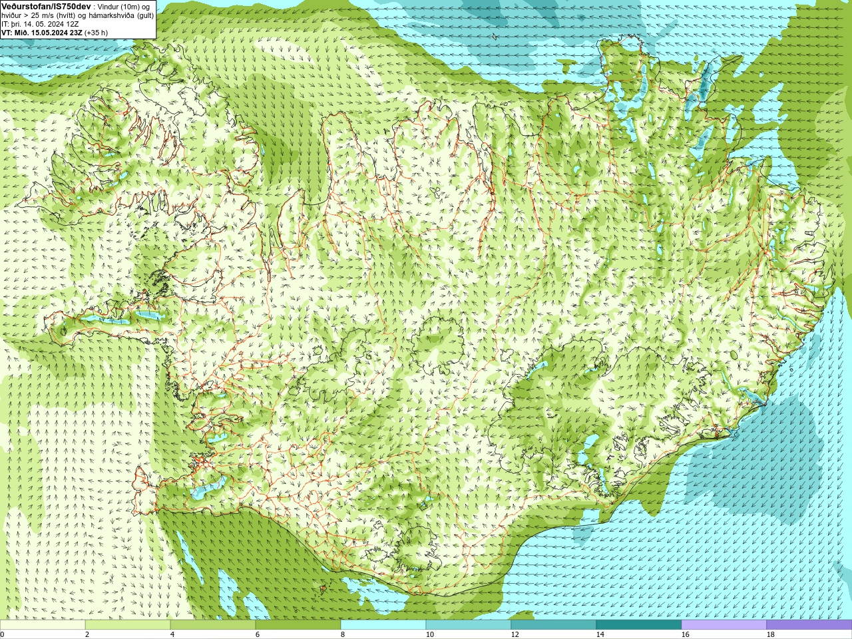Click the pale yellow 0–2 m/s legend segment
The image size is (852, 639).
click(x=43, y=625)
